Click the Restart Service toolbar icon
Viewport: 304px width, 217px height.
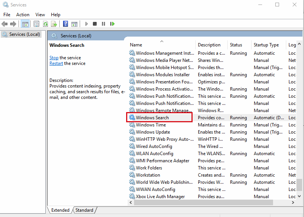[112, 24]
